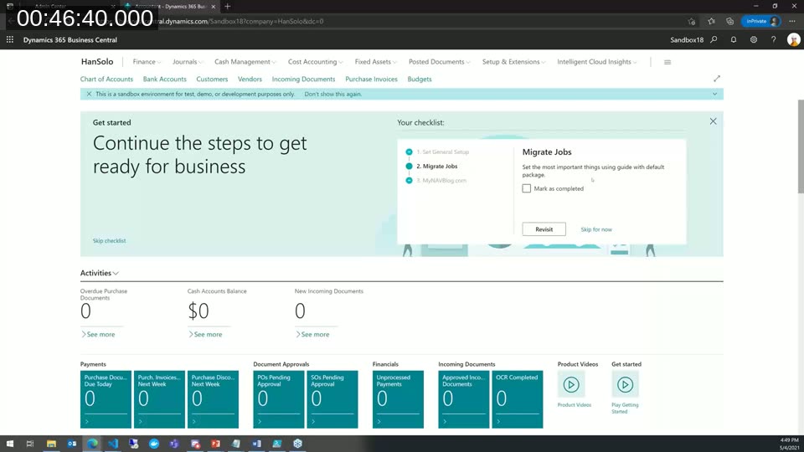Viewport: 804px width, 452px height.
Task: Open the user account avatar
Action: point(793,39)
